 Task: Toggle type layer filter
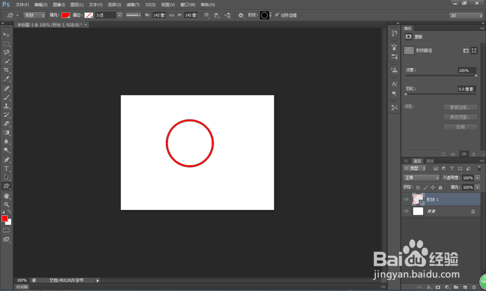(452, 168)
